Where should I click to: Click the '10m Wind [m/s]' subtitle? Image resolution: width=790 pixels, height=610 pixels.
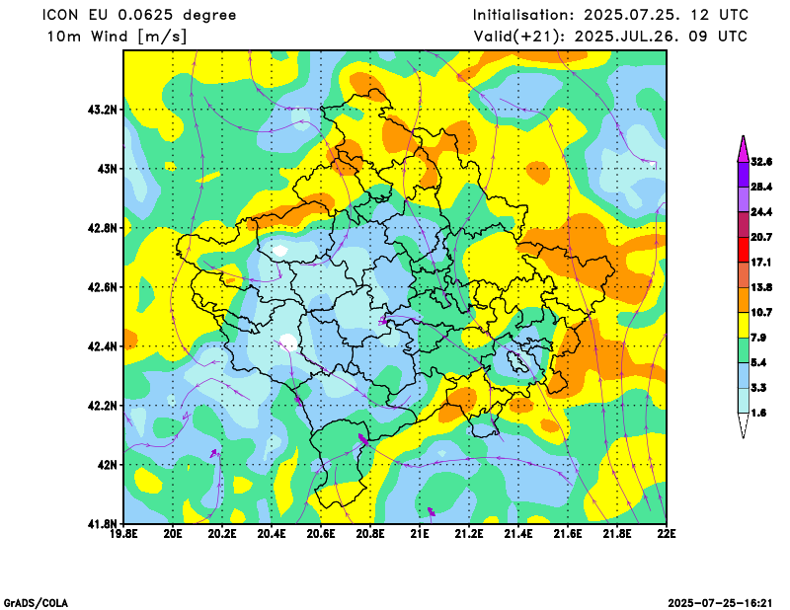[x=117, y=37]
